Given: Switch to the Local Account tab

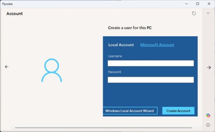Looking at the screenshot, I should coord(121,45).
